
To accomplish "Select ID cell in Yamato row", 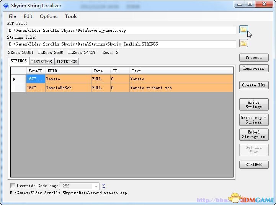I will point(120,79).
